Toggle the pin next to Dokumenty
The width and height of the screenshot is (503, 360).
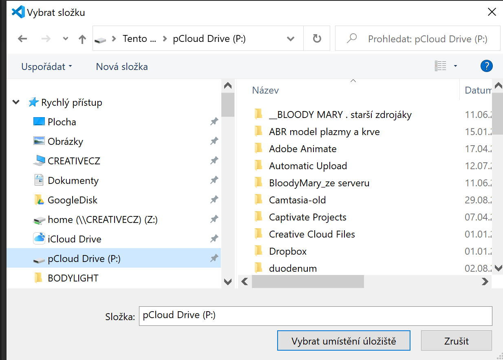pos(214,180)
